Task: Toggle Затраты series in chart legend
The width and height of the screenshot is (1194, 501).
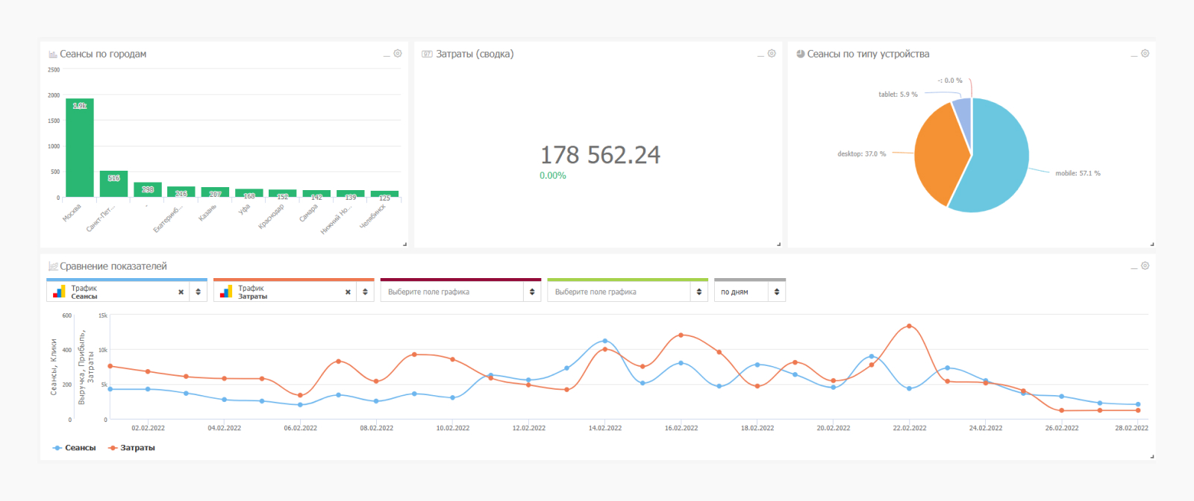Action: pos(132,448)
